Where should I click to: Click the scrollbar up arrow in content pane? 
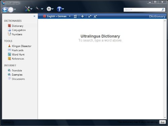coord(165,20)
